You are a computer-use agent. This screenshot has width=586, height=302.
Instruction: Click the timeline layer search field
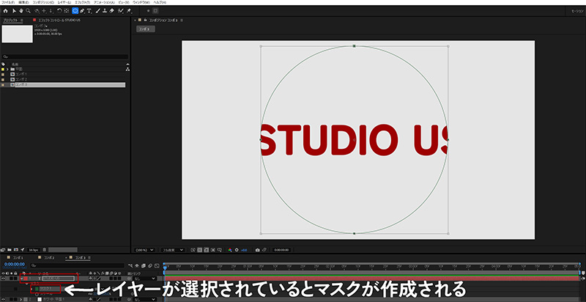78,265
